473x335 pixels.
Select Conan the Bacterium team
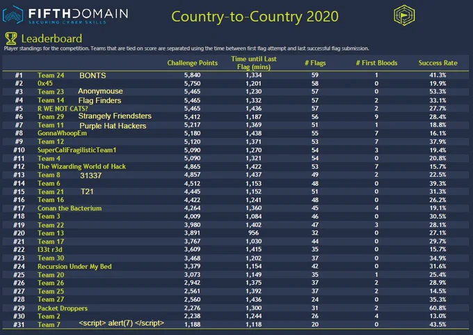[70, 208]
